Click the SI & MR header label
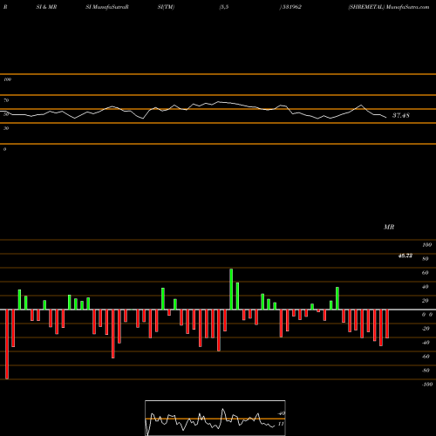The height and width of the screenshot is (436, 436). [x=46, y=7]
